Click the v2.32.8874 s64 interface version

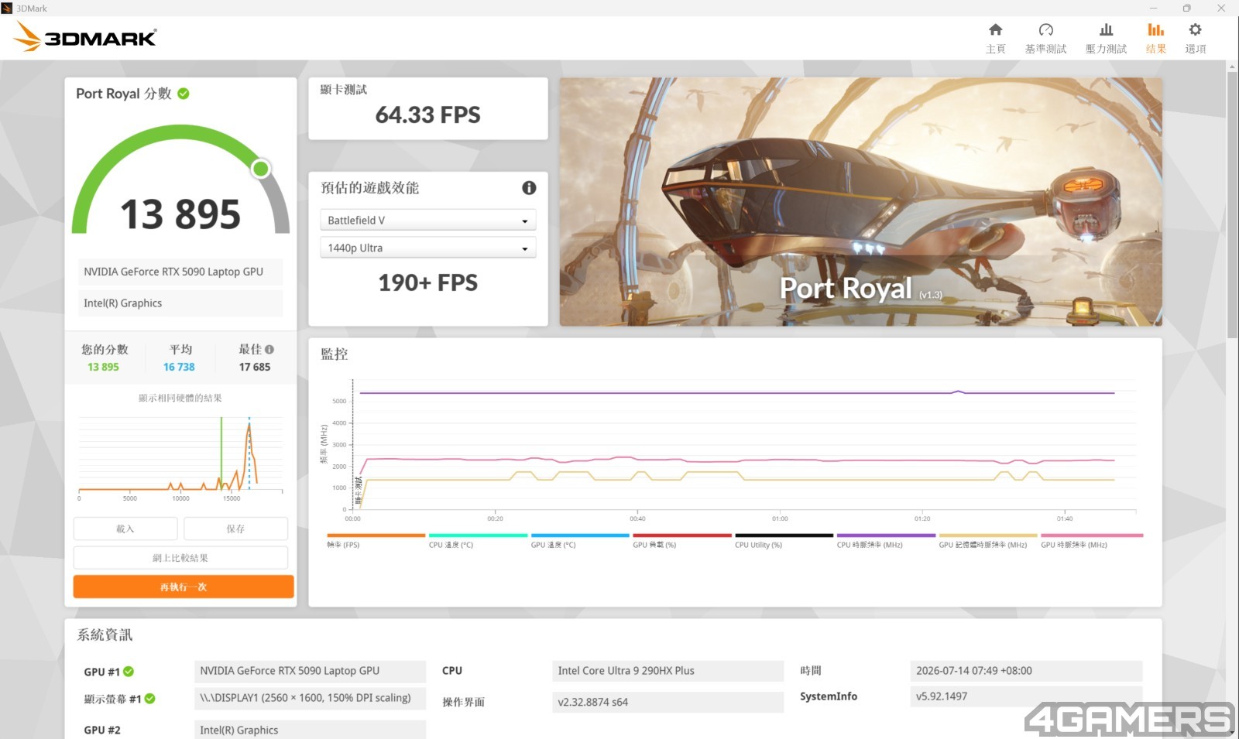point(668,702)
